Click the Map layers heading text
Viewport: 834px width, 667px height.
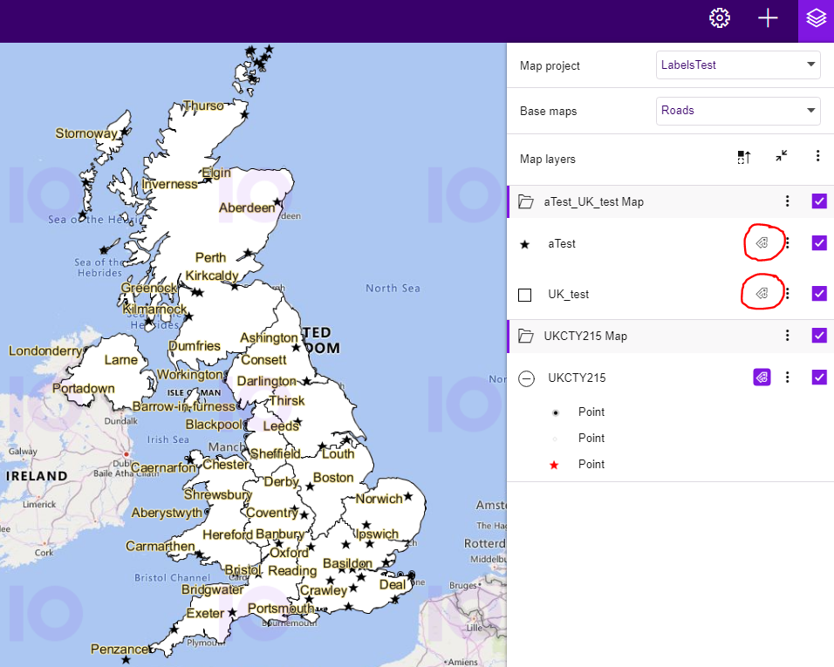(x=547, y=159)
